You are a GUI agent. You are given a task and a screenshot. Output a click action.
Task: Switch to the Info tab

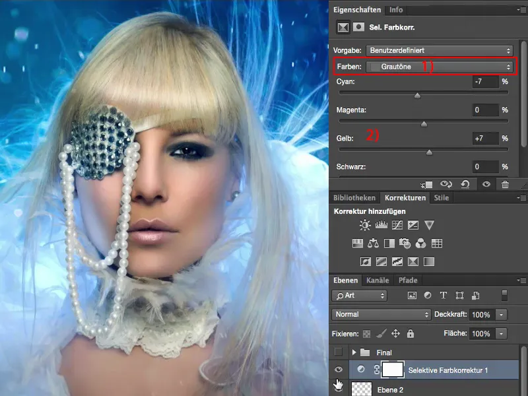click(396, 10)
